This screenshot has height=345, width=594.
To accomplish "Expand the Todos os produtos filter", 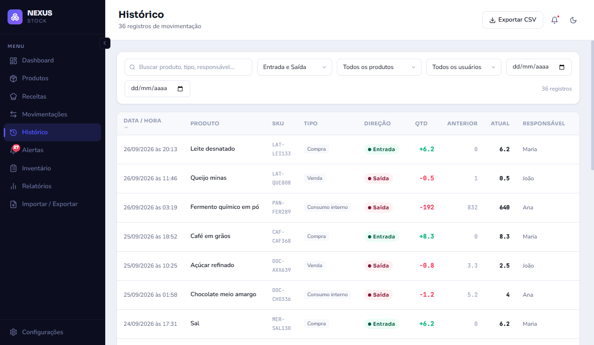I will [379, 67].
